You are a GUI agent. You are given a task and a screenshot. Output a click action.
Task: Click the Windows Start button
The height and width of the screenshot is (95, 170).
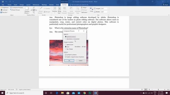point(2,93)
